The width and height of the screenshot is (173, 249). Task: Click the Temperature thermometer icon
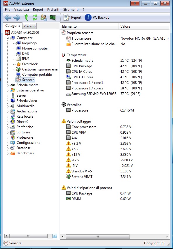pos(63,55)
